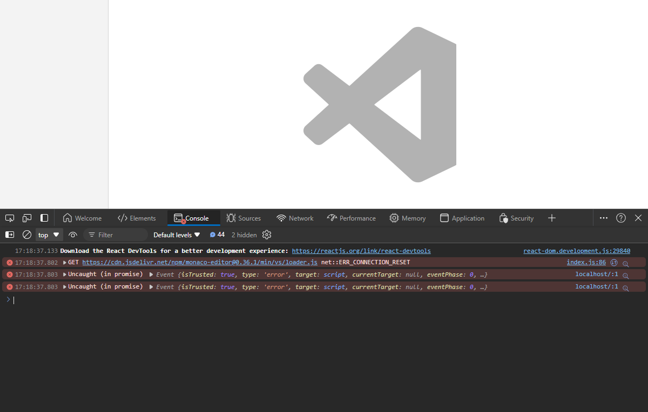Open the Elements tab

[137, 218]
